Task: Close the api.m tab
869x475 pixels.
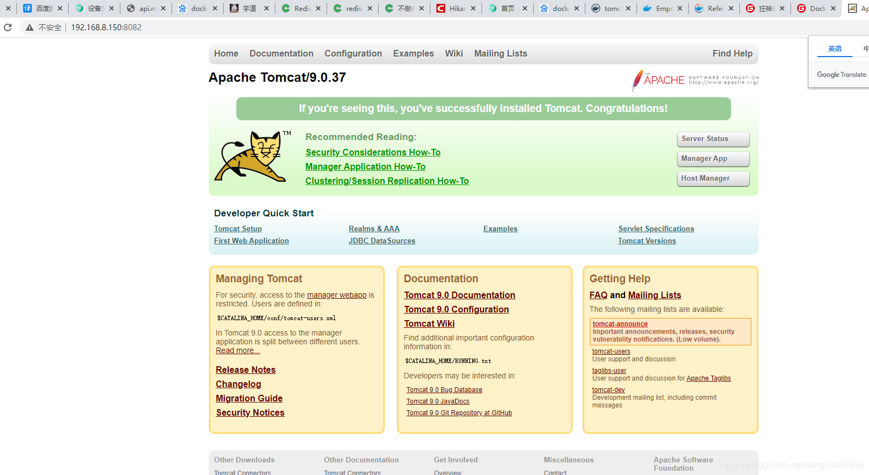Action: 163,8
